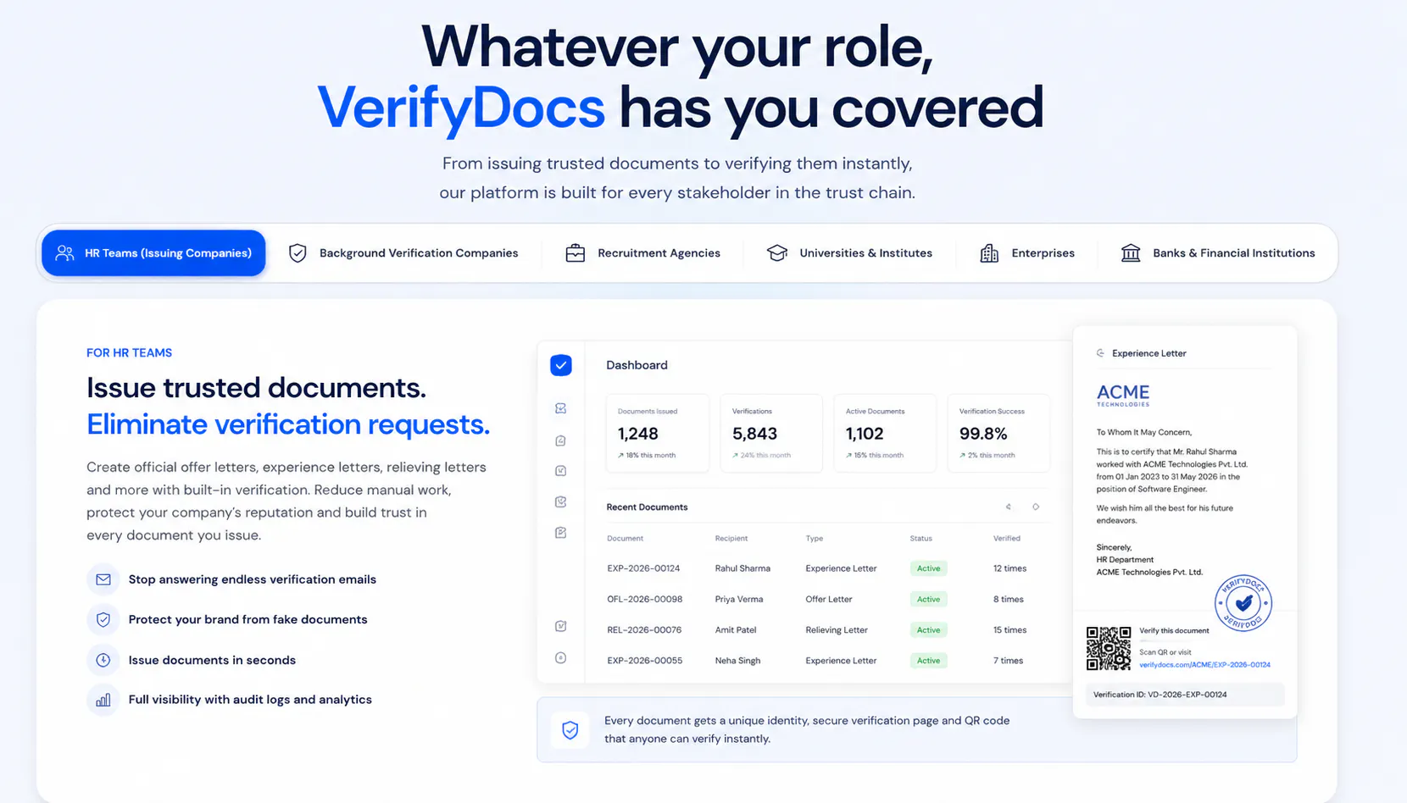The image size is (1407, 803).
Task: Click recipient name Rahul Sharma in the table
Action: pyautogui.click(x=742, y=568)
